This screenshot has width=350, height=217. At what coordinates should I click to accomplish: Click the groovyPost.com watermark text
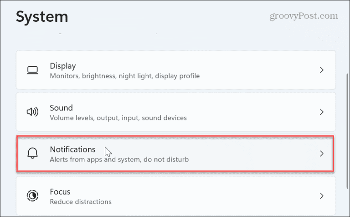(304, 16)
